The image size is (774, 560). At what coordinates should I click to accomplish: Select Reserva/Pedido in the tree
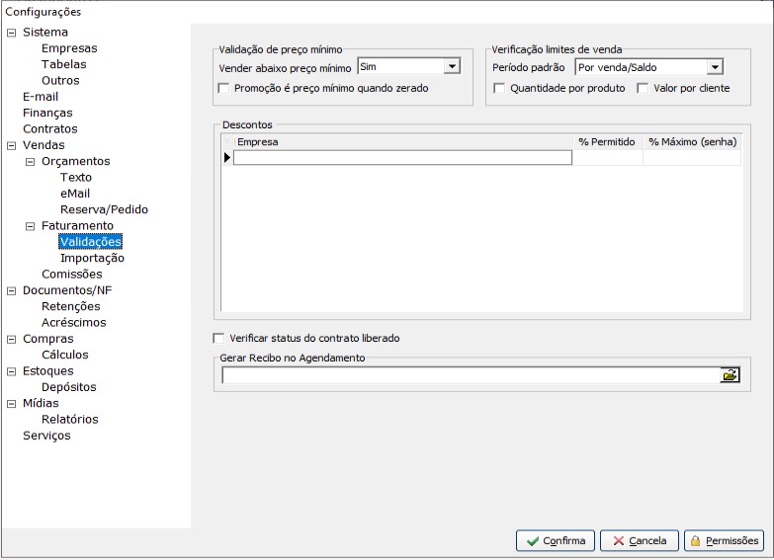tap(104, 209)
